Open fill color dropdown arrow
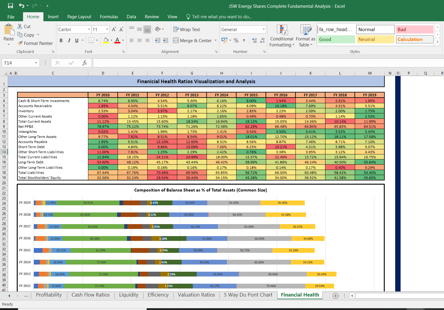 (111, 40)
